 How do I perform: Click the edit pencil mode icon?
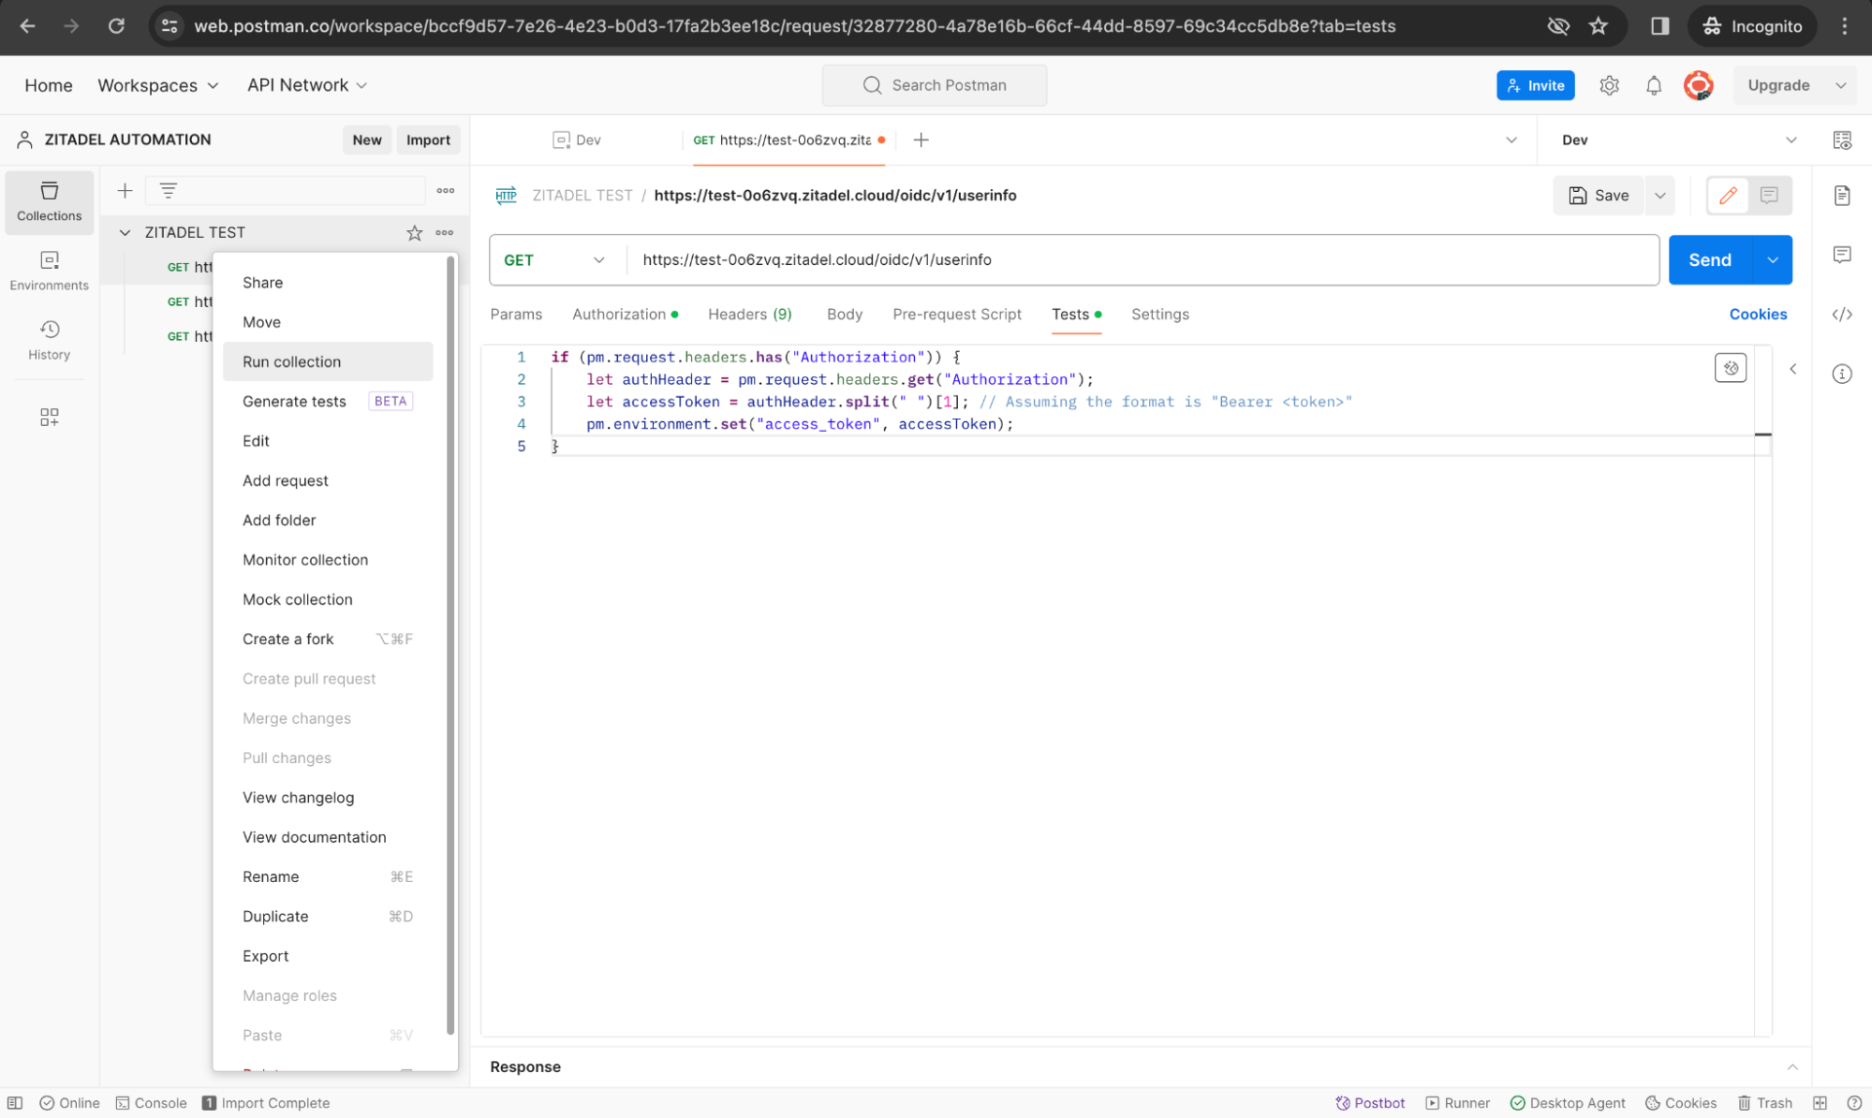pyautogui.click(x=1728, y=195)
